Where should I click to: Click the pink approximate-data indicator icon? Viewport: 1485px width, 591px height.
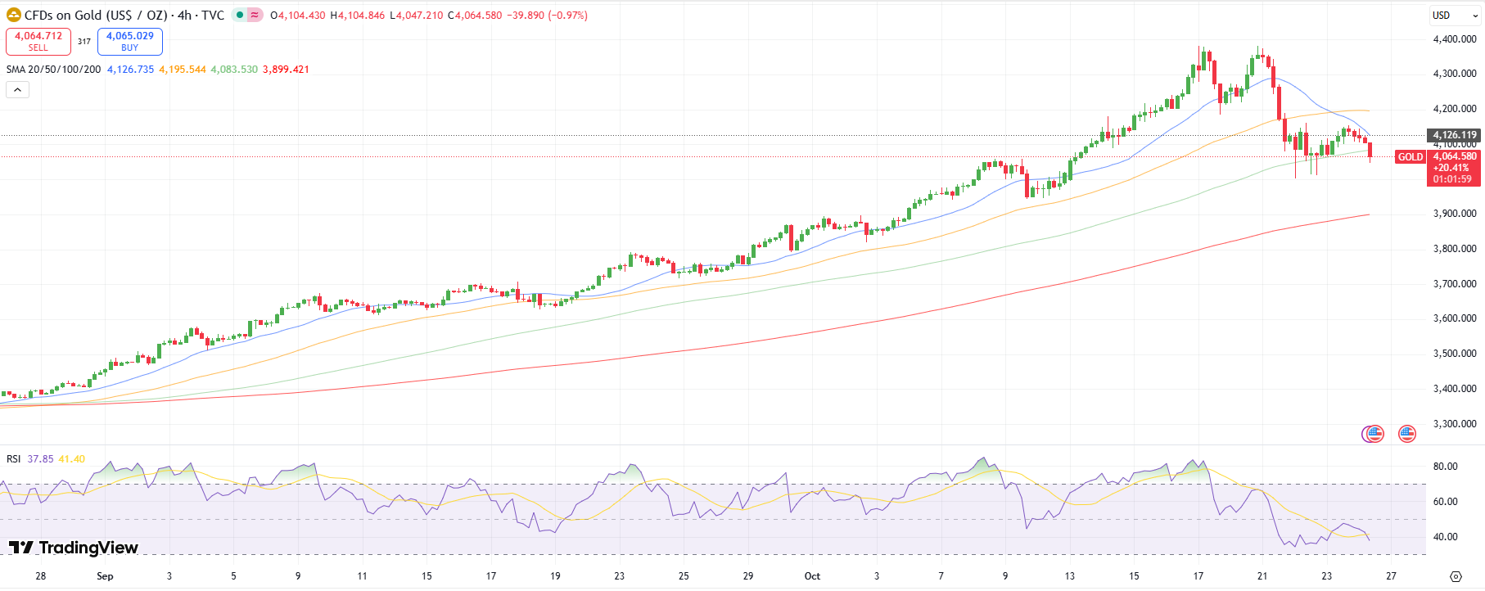click(255, 15)
